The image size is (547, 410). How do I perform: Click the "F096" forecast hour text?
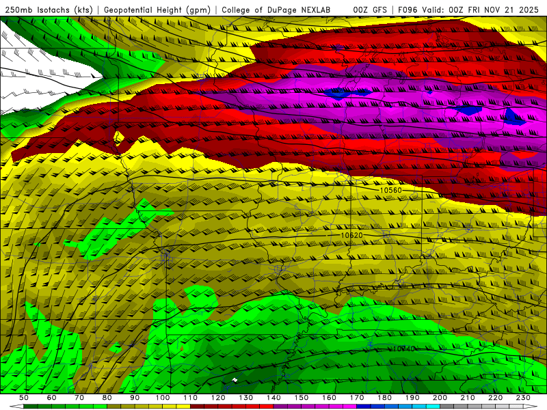tap(408, 10)
